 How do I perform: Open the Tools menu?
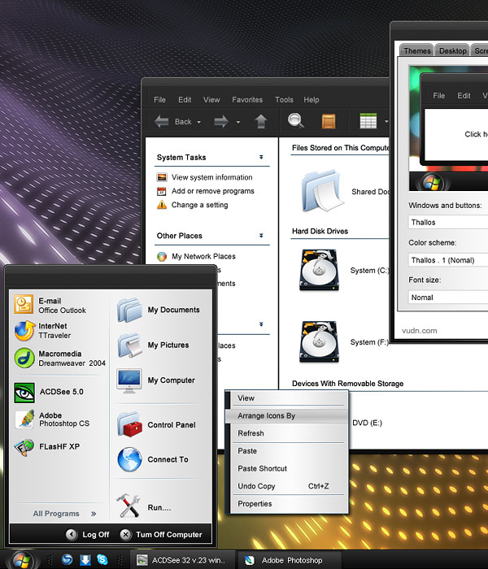[x=284, y=99]
